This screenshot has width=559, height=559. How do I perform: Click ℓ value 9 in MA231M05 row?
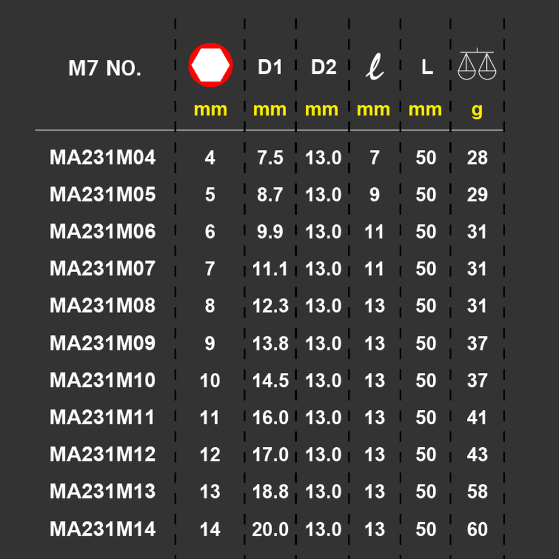click(x=375, y=195)
